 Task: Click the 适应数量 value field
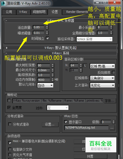pos(39,27)
